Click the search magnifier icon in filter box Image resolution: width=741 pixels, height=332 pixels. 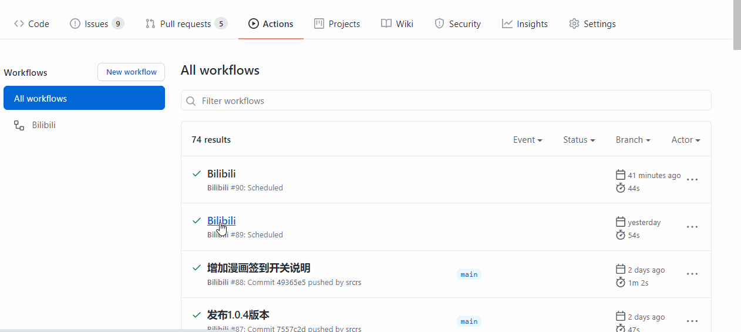tap(191, 101)
